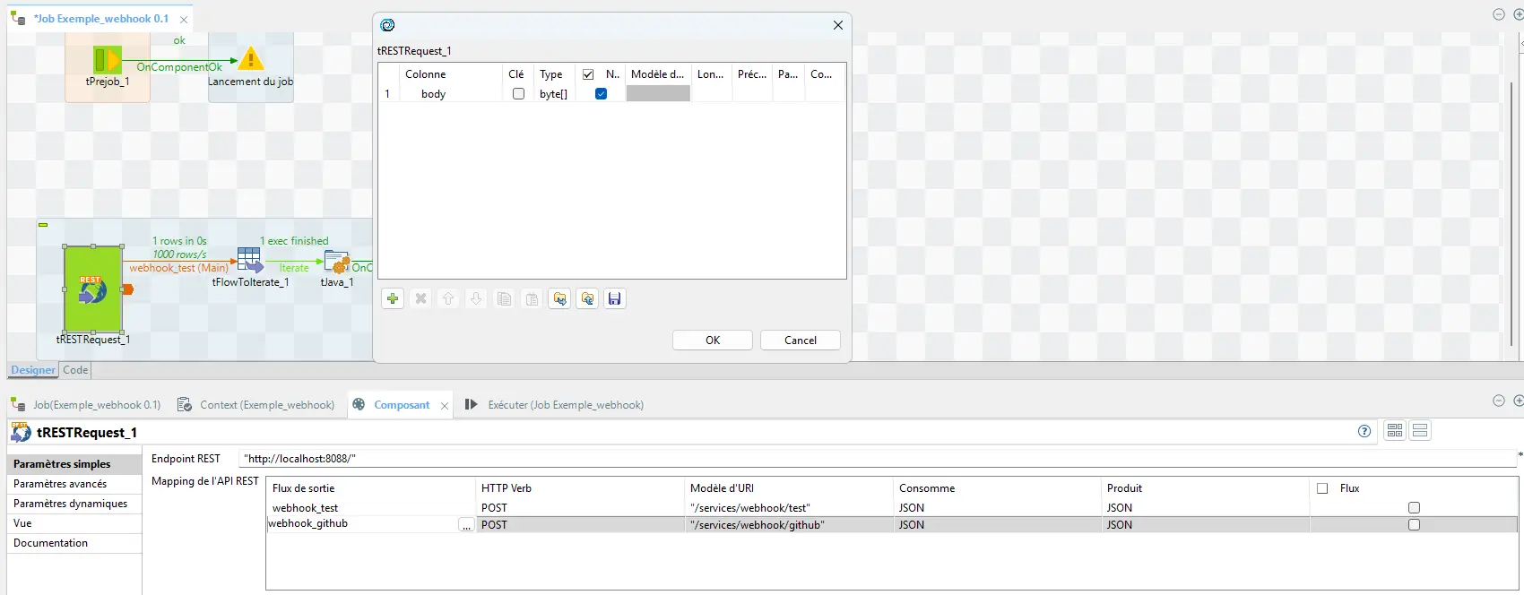
Task: Click the body column name cell
Action: click(450, 94)
